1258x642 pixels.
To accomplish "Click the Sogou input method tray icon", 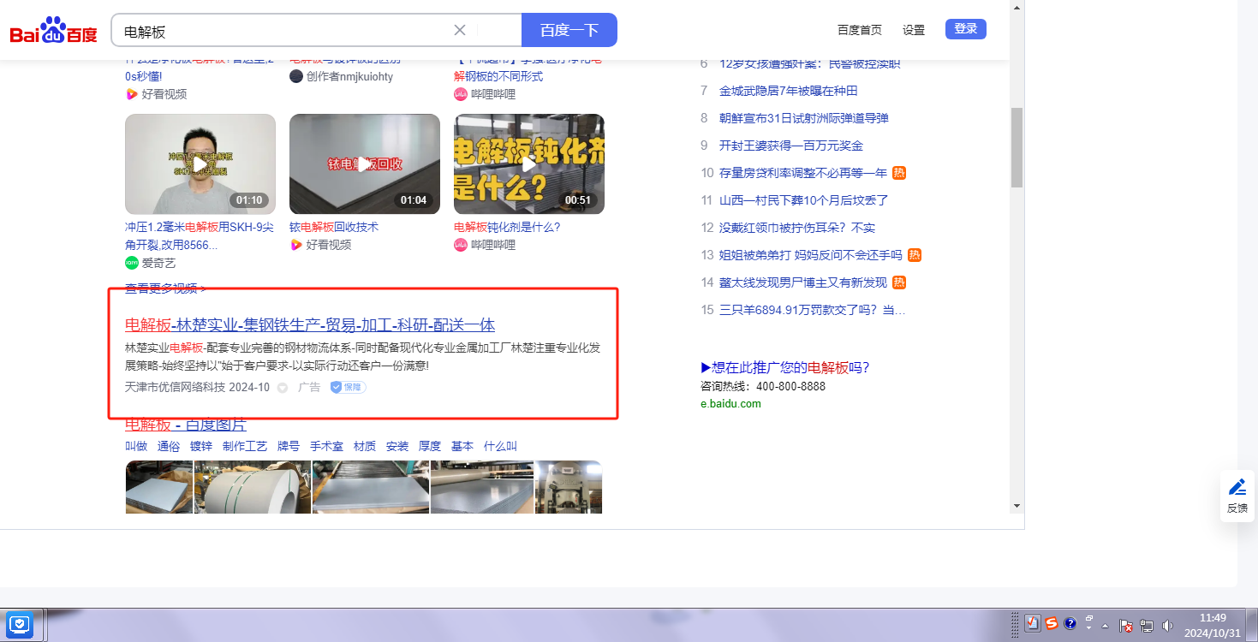I will 1052,624.
